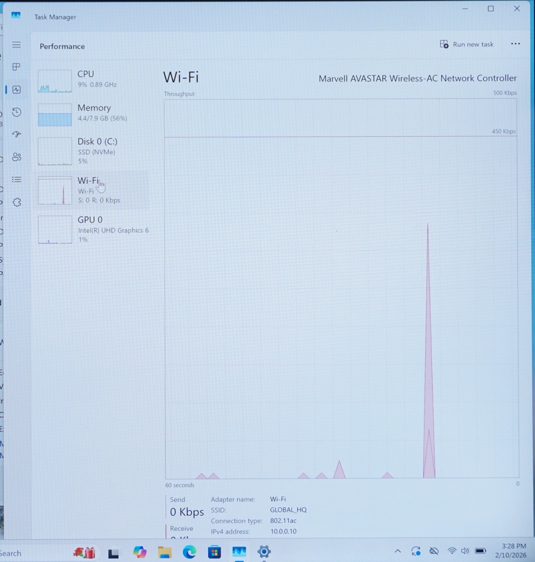
Task: Click the connection type 802.11ac
Action: 283,521
